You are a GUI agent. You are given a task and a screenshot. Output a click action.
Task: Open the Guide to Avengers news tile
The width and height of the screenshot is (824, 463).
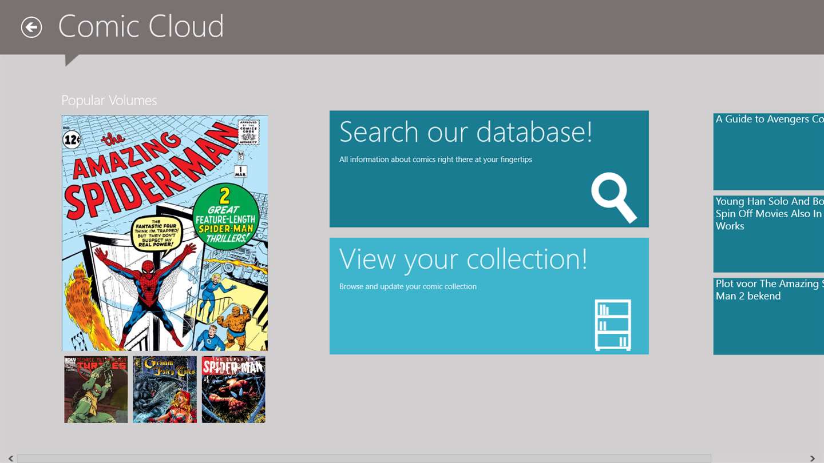(768, 151)
